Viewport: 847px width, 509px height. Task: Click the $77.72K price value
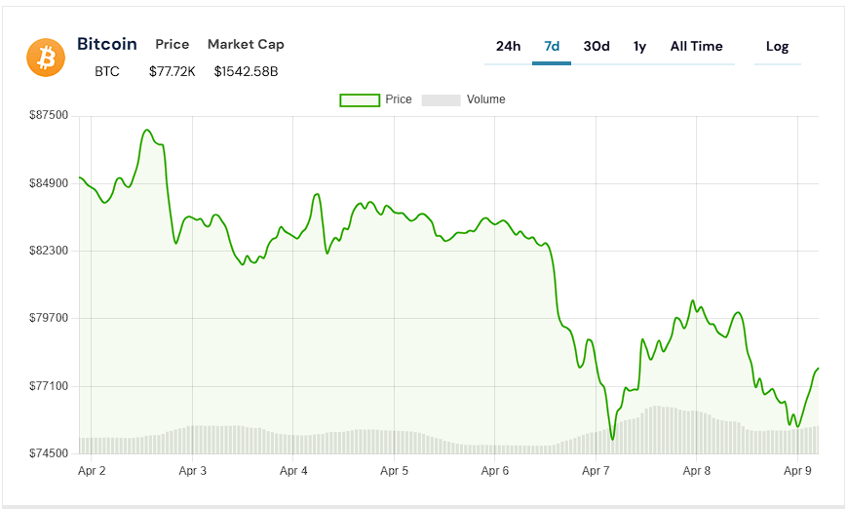(x=173, y=71)
